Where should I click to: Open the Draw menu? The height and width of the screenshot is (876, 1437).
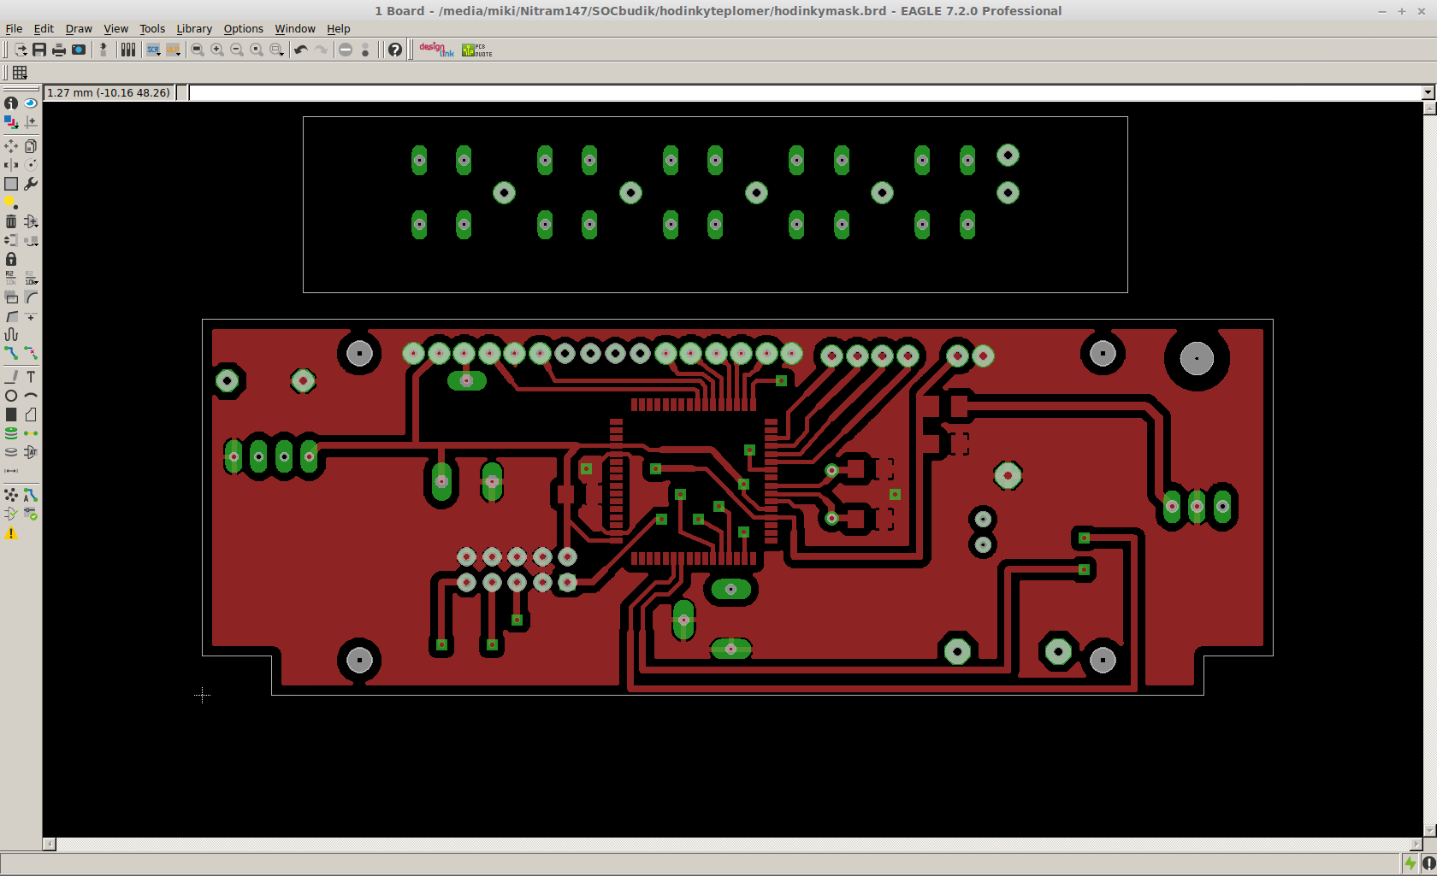click(79, 28)
